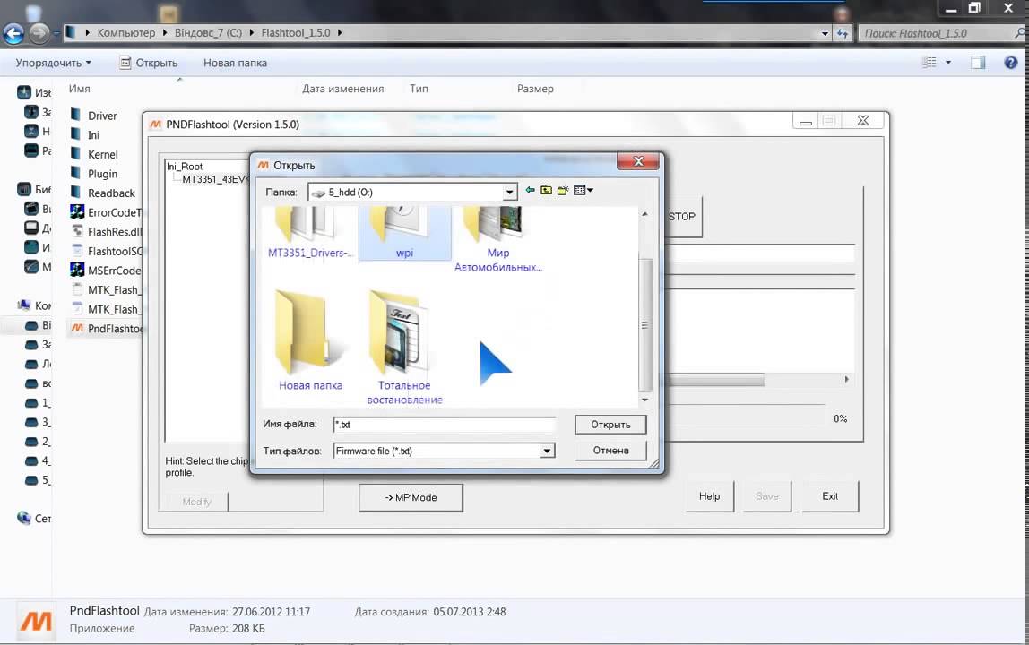Expand view options dropdown arrow in Explorer

point(947,63)
